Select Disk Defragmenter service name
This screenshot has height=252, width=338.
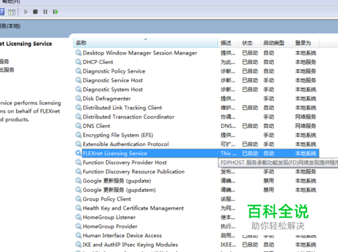[x=107, y=98]
